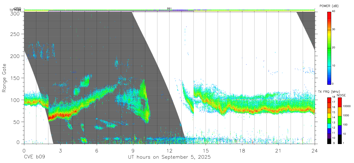Click the 3 tick on UT hours axis
The image size is (354, 163).
(60, 151)
